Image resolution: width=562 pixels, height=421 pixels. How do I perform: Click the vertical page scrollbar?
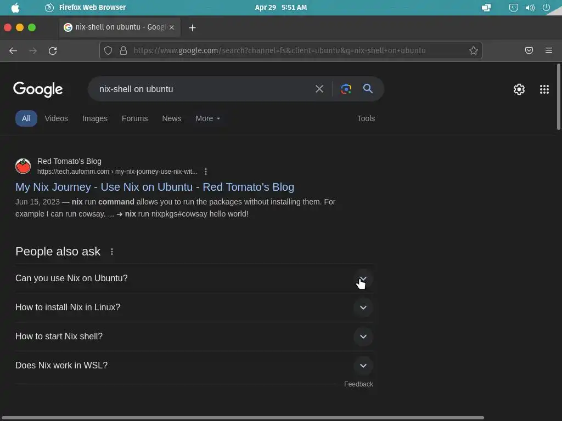[x=558, y=96]
